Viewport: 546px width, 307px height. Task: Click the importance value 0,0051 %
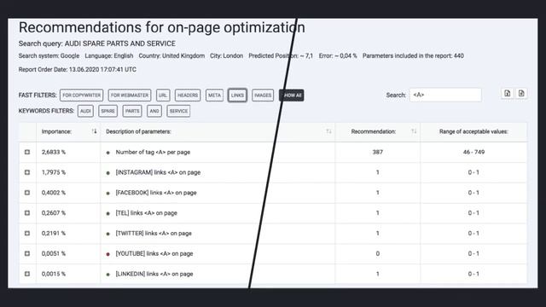click(x=54, y=253)
